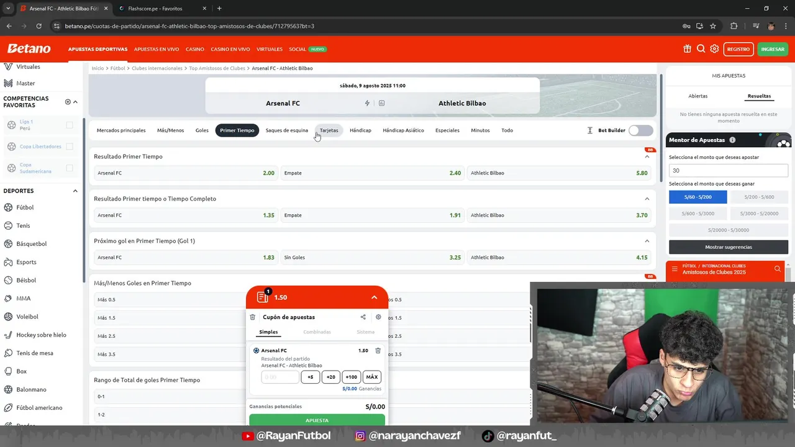Open the search magnifier in Betano header
The width and height of the screenshot is (795, 447).
(x=701, y=49)
